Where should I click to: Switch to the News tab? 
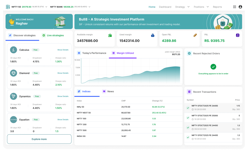click(108, 91)
